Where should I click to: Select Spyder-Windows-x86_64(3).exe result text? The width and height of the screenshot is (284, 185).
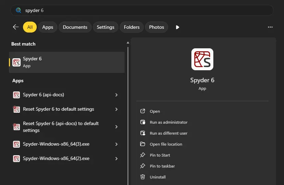pyautogui.click(x=56, y=144)
